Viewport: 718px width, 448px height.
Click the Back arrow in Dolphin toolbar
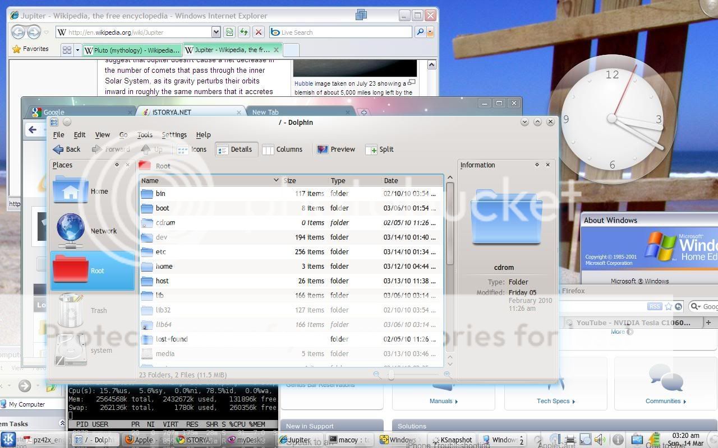point(66,150)
